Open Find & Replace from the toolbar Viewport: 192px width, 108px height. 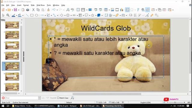click(x=68, y=10)
